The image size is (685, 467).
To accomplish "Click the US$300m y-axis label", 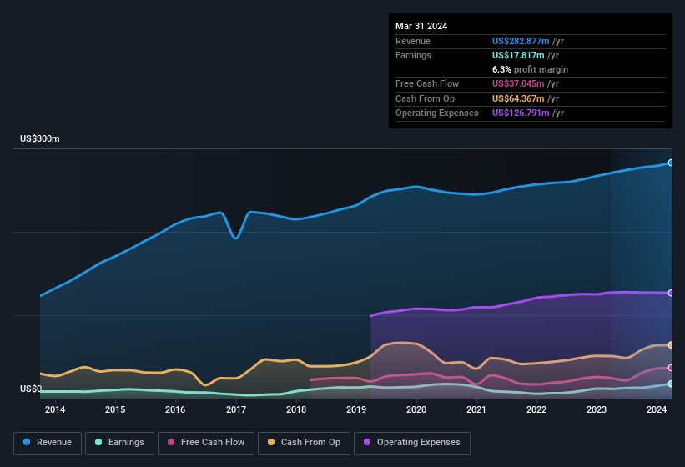I will [x=40, y=138].
